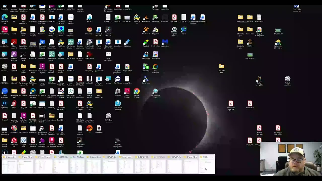
Task: Open the Microsoft Edge desktop icon
Action: point(5,18)
